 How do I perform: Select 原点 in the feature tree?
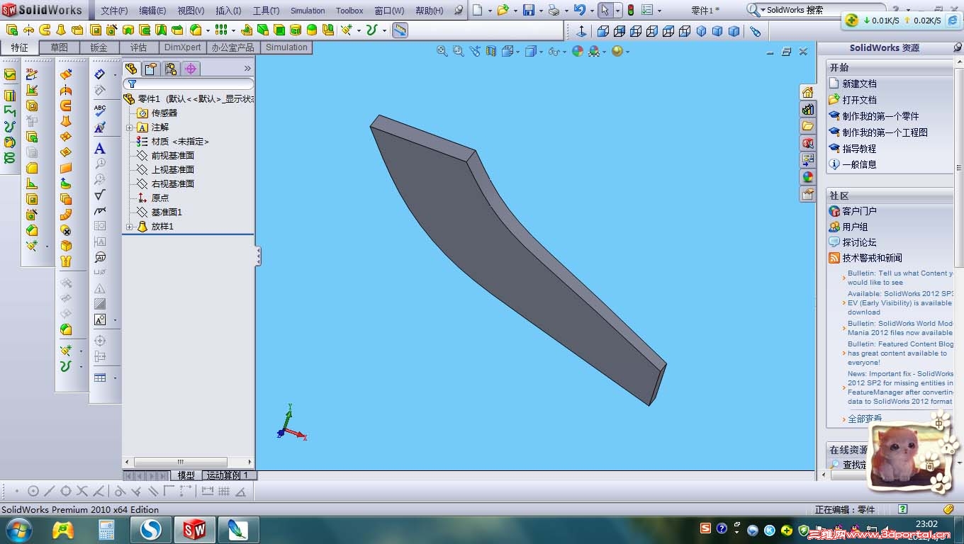[160, 198]
